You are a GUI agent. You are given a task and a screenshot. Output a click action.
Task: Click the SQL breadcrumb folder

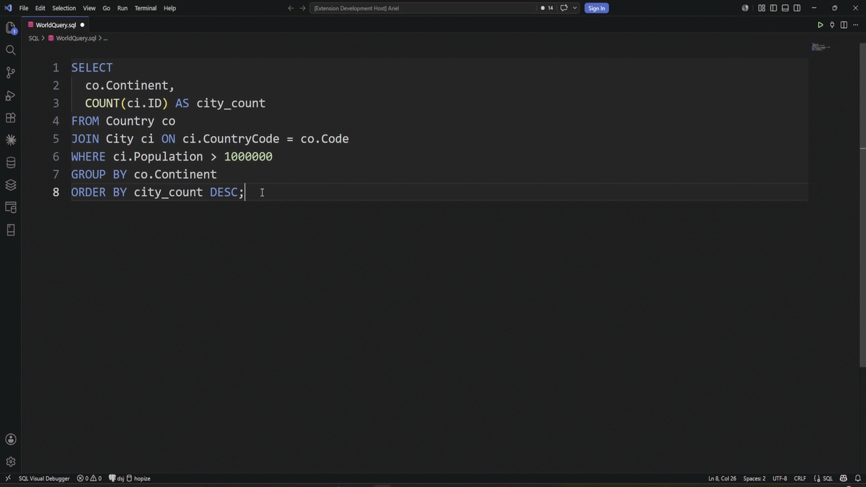pos(34,39)
